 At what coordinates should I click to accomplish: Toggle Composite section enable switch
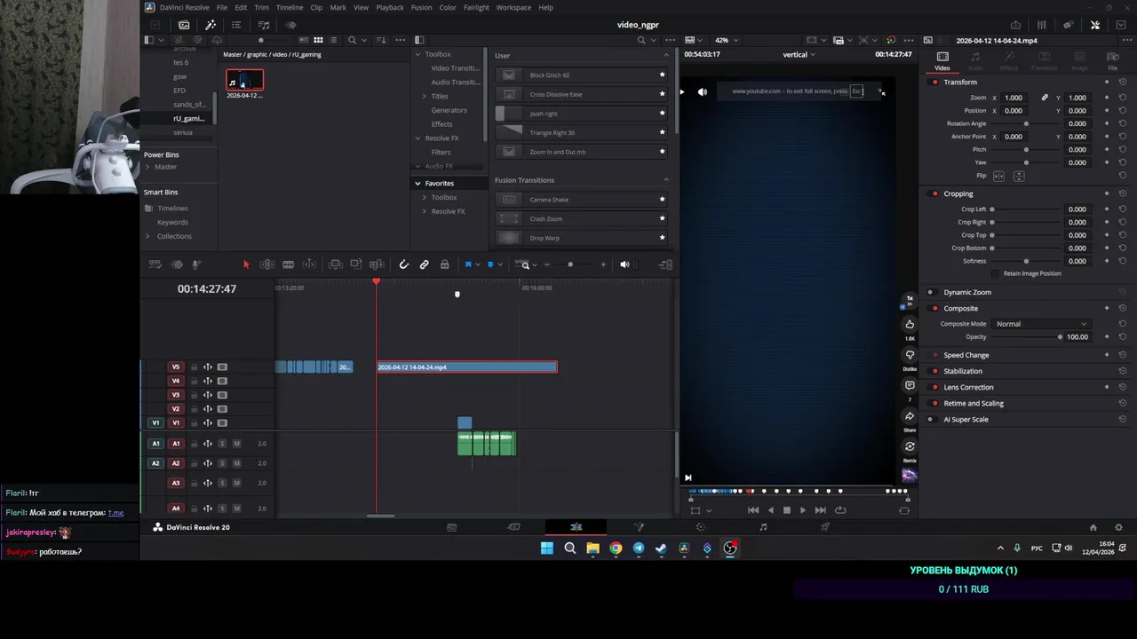pyautogui.click(x=934, y=308)
